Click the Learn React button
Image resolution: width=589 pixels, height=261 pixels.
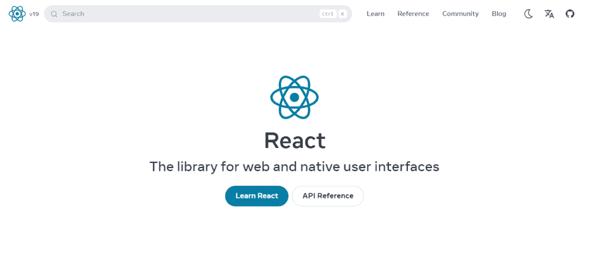click(257, 196)
